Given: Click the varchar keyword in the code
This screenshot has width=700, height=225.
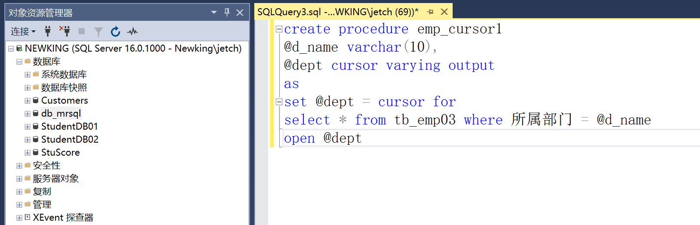Looking at the screenshot, I should click(374, 47).
